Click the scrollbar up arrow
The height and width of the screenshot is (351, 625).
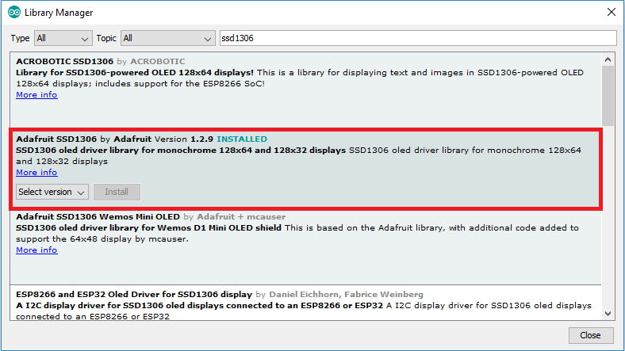tap(608, 59)
